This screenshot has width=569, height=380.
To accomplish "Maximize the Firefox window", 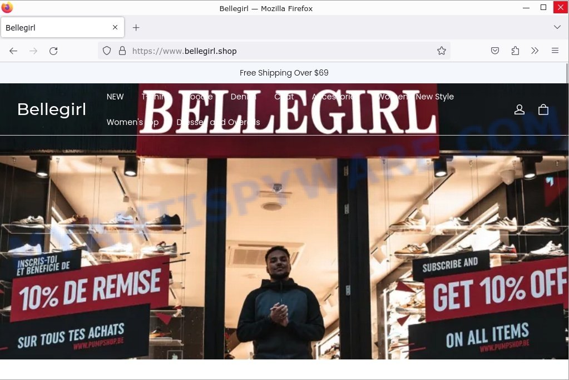I will pos(543,8).
